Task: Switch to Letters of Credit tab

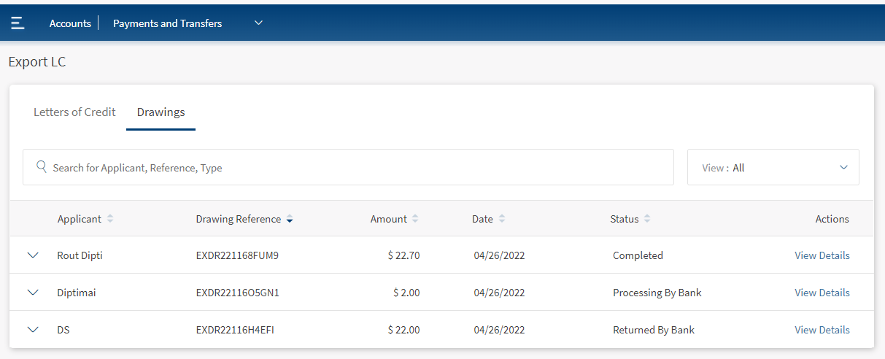Action: tap(74, 112)
